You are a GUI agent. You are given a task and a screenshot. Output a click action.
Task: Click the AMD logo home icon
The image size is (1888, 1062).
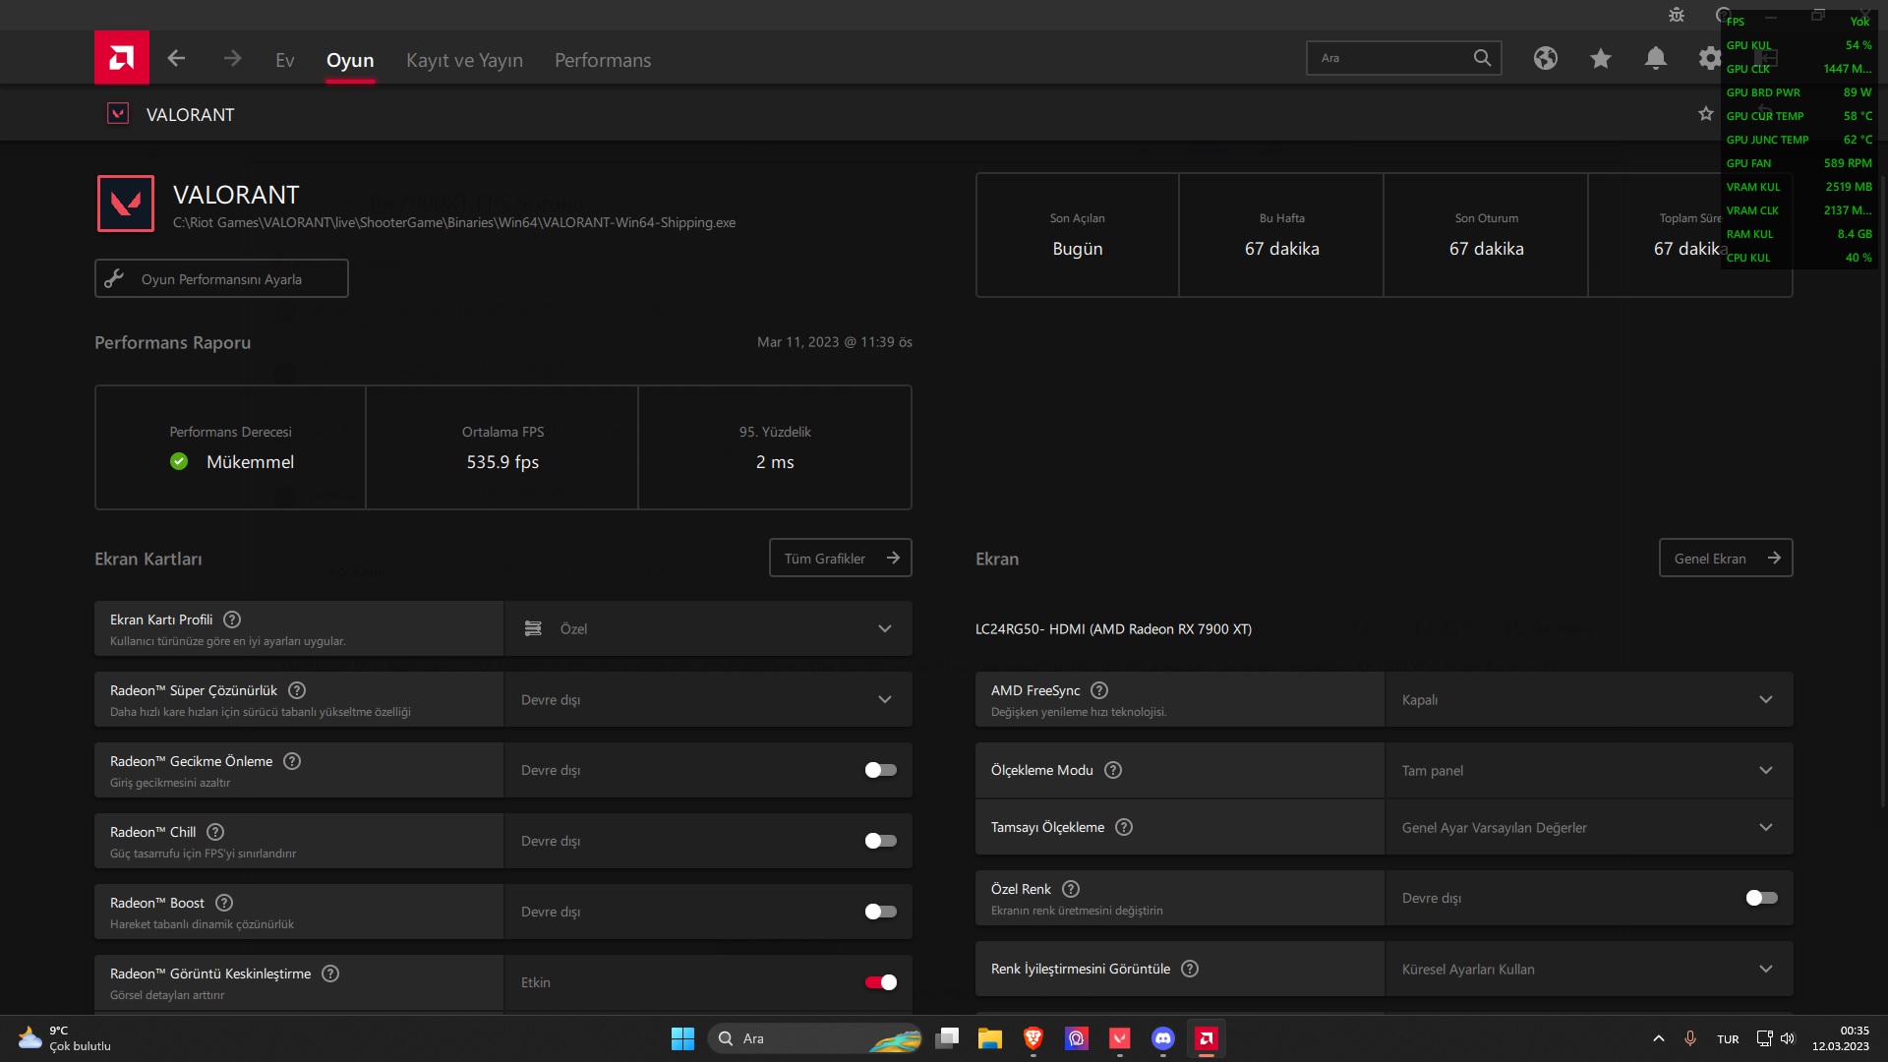[122, 58]
